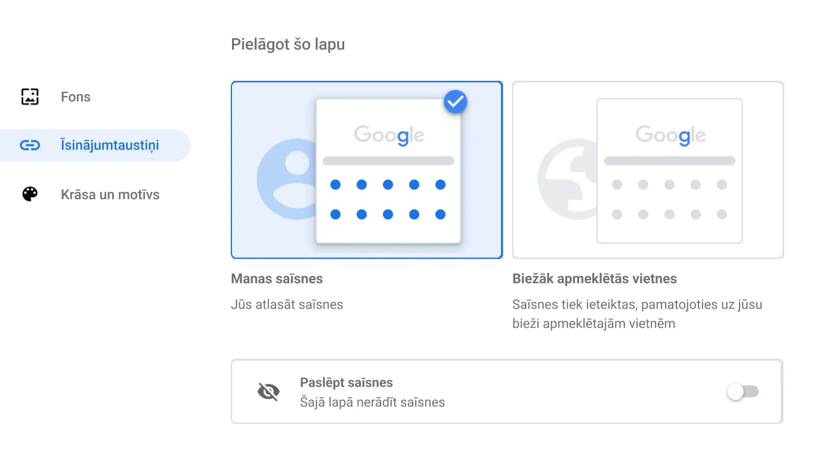This screenshot has height=469, width=835.
Task: Enable the Paslēpt saīsnes switch
Action: tap(742, 392)
